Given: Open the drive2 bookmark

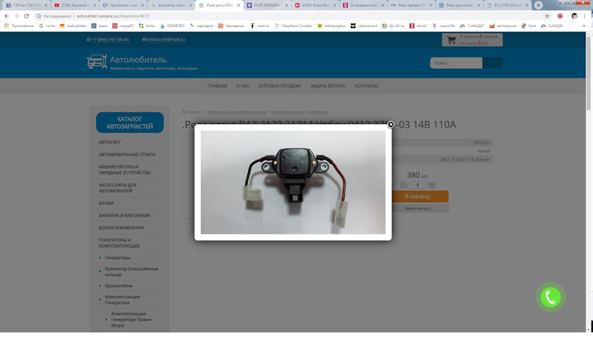Looking at the screenshot, I should (x=418, y=26).
